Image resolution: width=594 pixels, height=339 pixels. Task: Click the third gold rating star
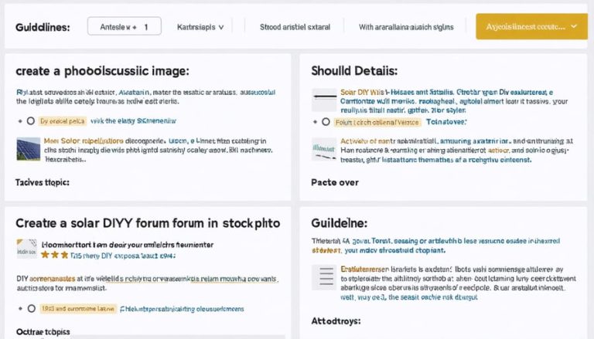pos(65,255)
